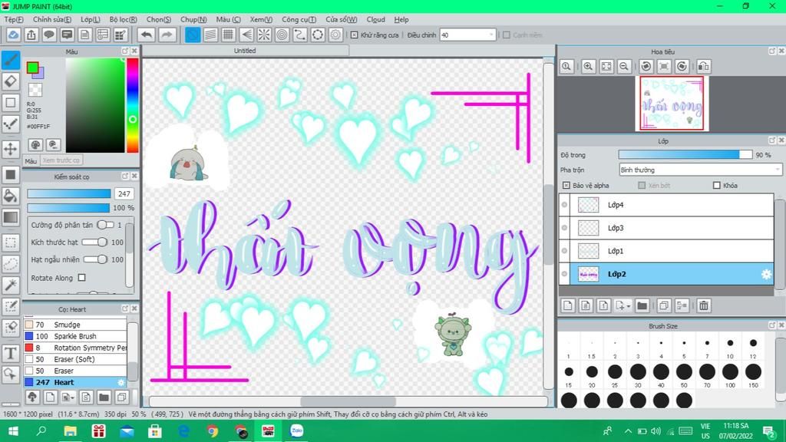Activate the Lasso selection tool
This screenshot has height=442, width=786.
click(11, 264)
